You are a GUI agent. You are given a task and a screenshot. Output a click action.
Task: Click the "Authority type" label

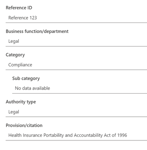[21, 102]
